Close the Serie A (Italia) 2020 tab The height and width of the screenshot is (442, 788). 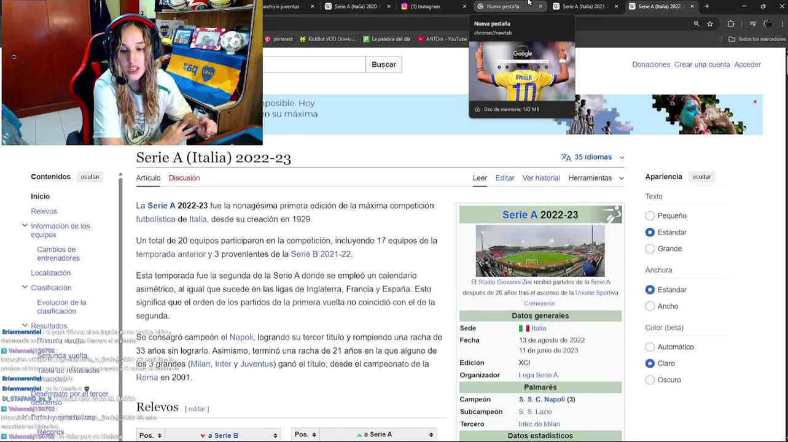389,6
